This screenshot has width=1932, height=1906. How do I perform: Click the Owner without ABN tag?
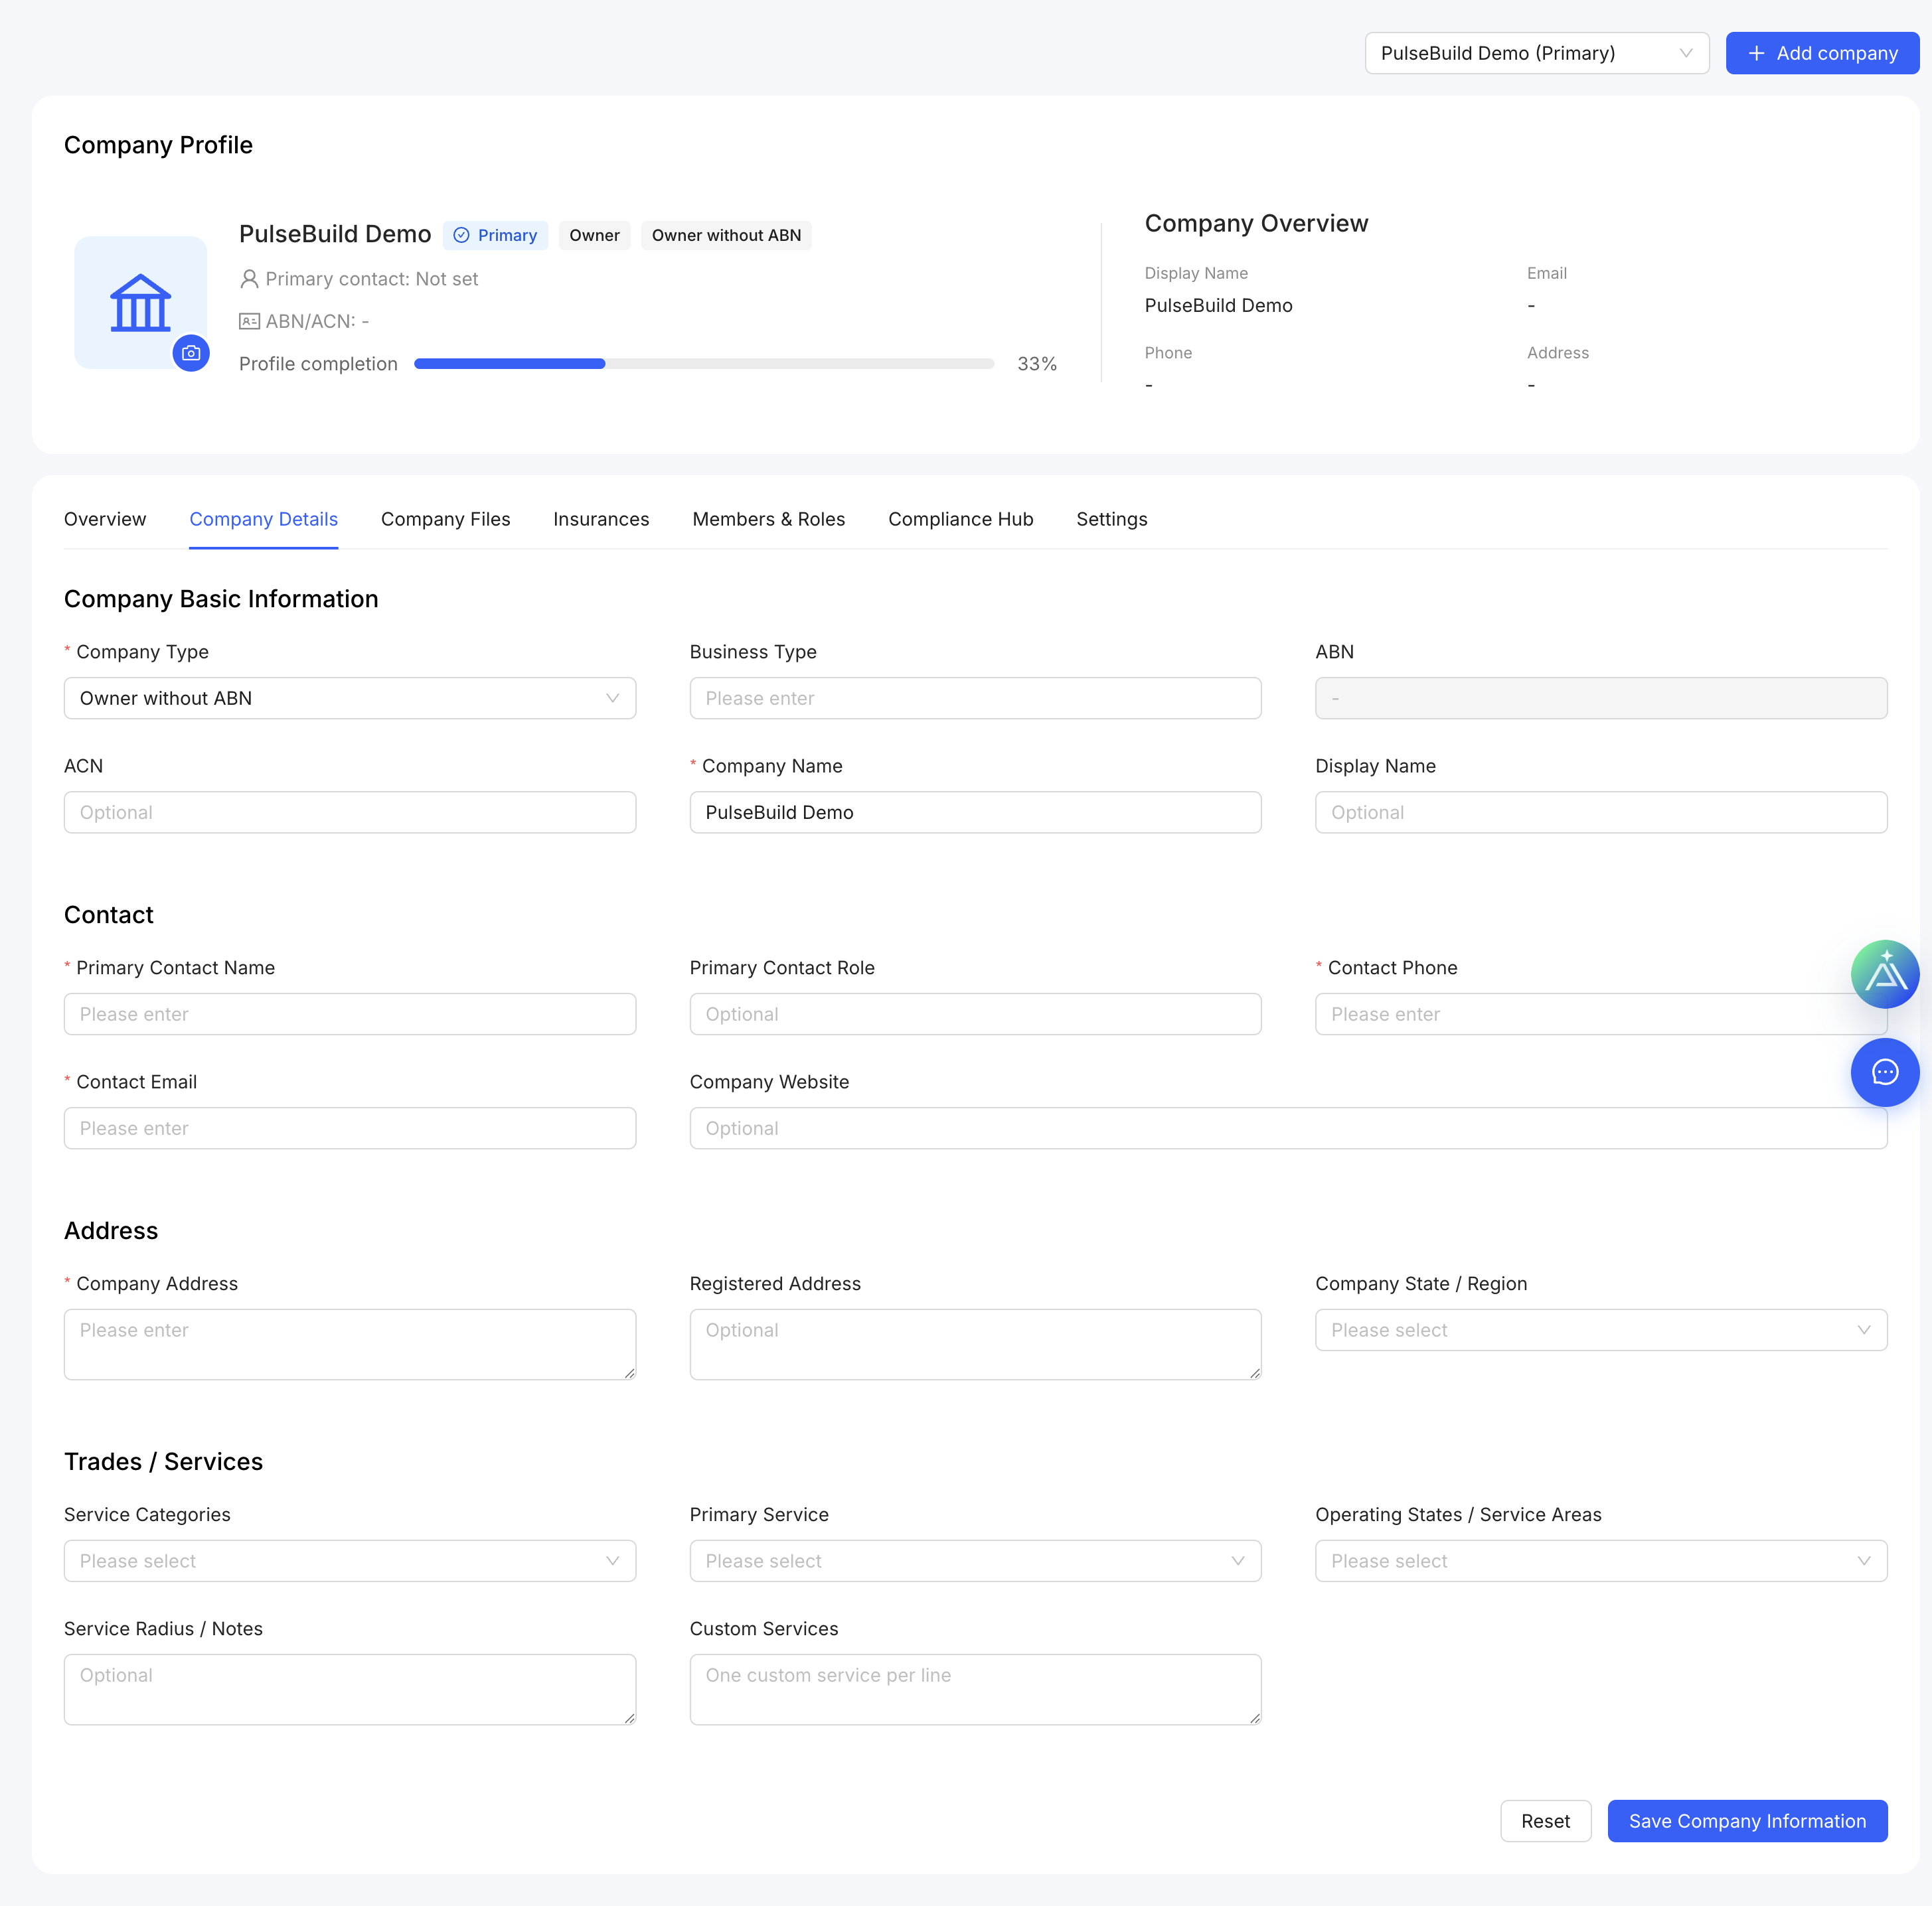point(727,236)
